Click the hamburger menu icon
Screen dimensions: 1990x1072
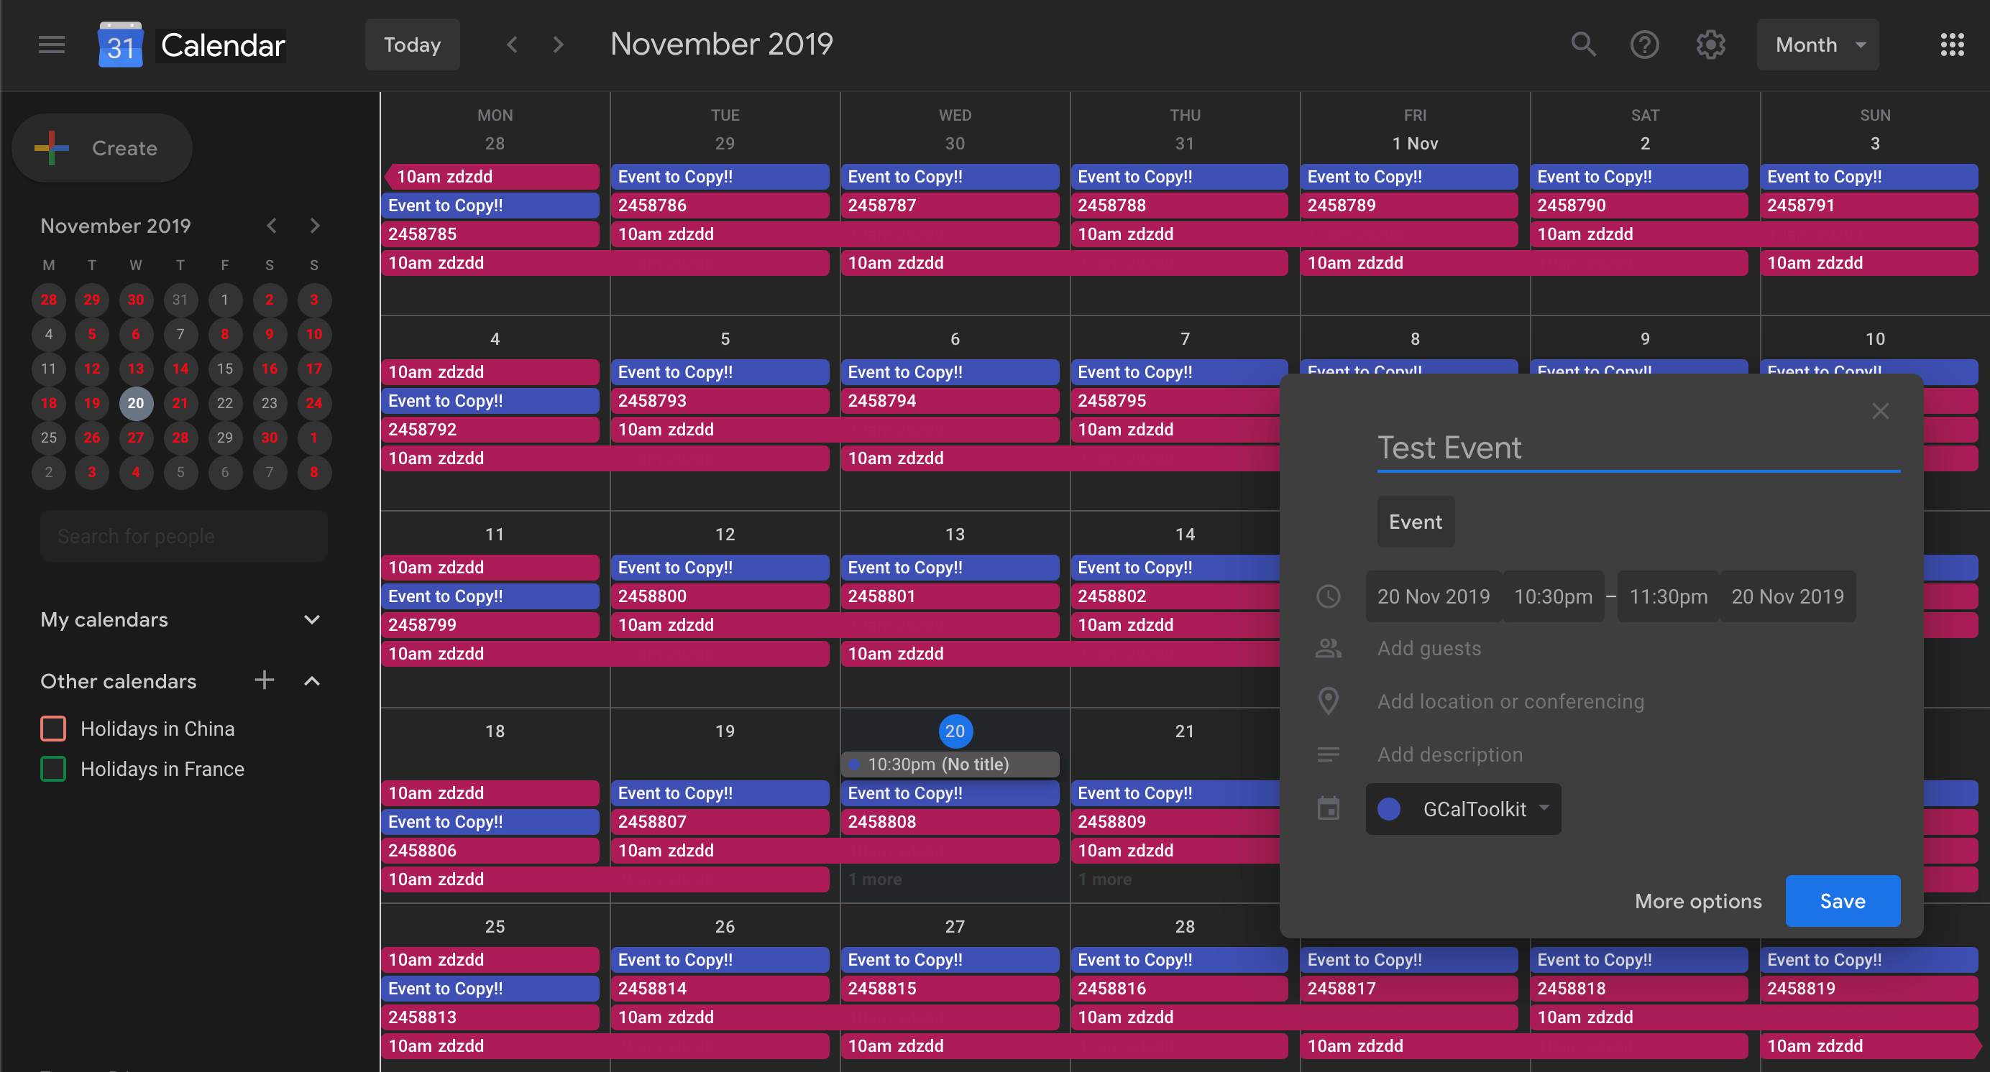click(x=52, y=42)
